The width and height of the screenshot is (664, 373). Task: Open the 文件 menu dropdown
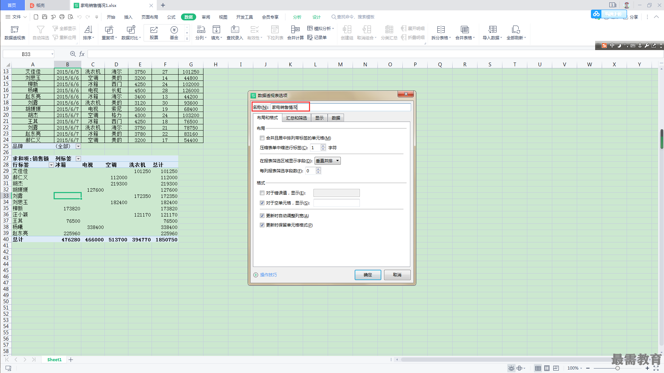tap(16, 17)
